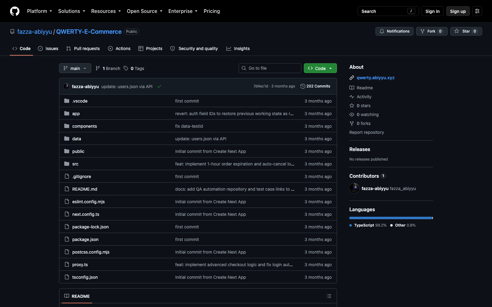Click the star icon next to 0 stars
492x307 pixels.
tap(352, 106)
